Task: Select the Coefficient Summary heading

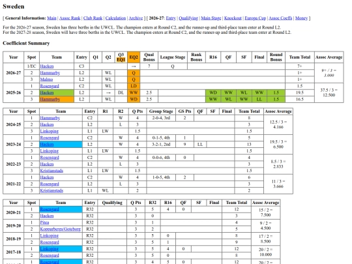Action: 26,43
